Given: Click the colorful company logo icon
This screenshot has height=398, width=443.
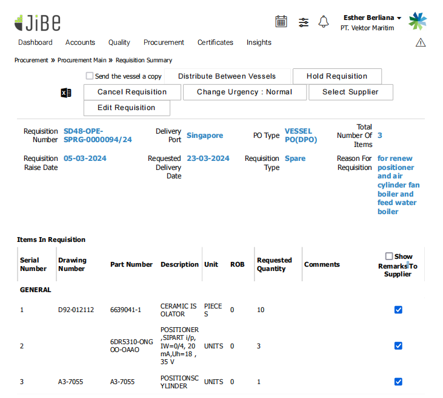Looking at the screenshot, I should tap(418, 21).
